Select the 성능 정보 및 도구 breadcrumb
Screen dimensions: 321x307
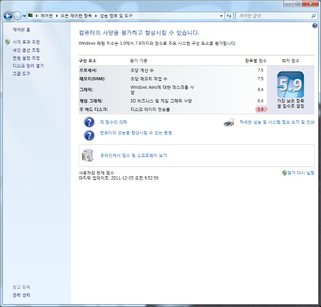[x=116, y=16]
